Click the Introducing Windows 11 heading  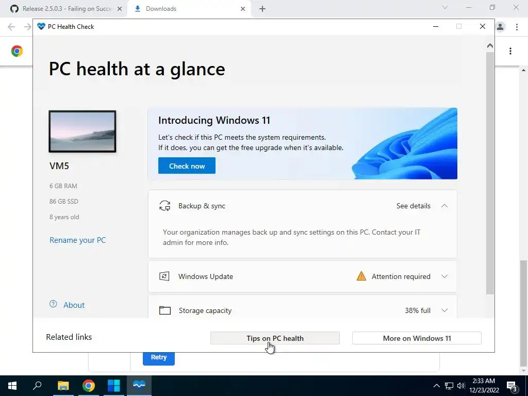pos(214,120)
